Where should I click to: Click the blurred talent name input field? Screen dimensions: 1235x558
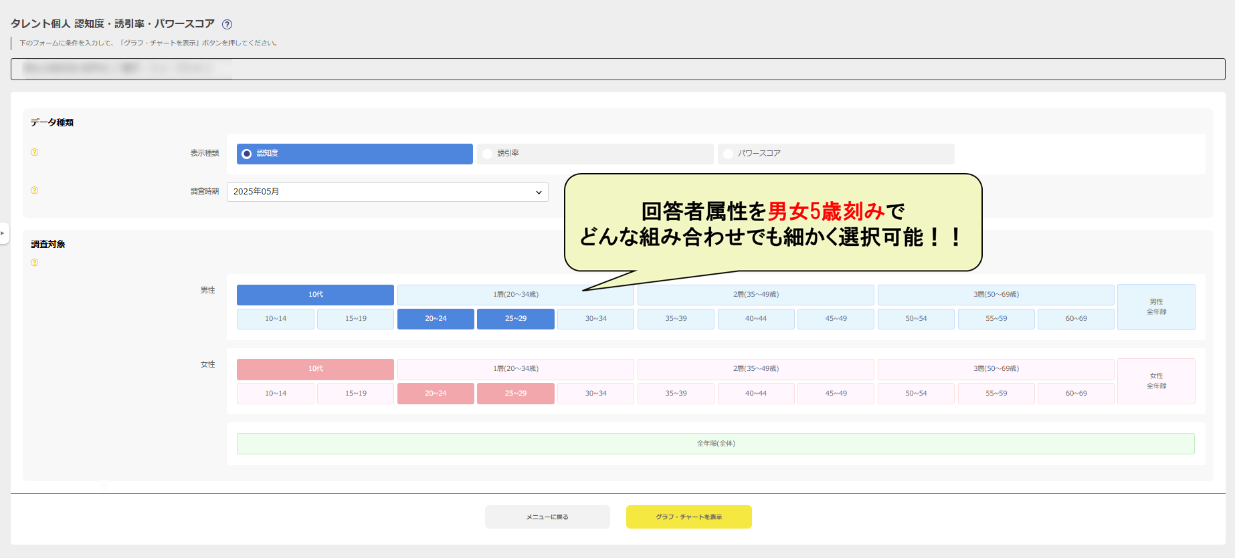(x=617, y=69)
